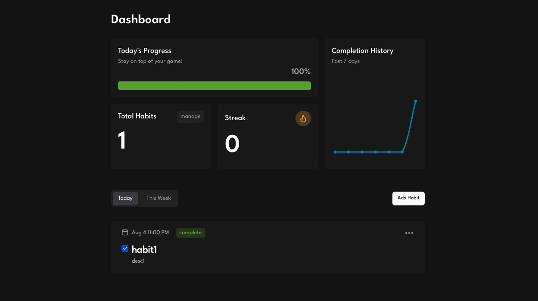This screenshot has width=538, height=301.
Task: Click the calendar icon beside Aug 4
Action: pyautogui.click(x=125, y=233)
